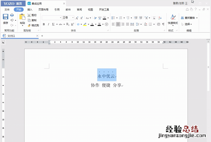
Task: Toggle bold formatting (B)
Action: (44, 24)
